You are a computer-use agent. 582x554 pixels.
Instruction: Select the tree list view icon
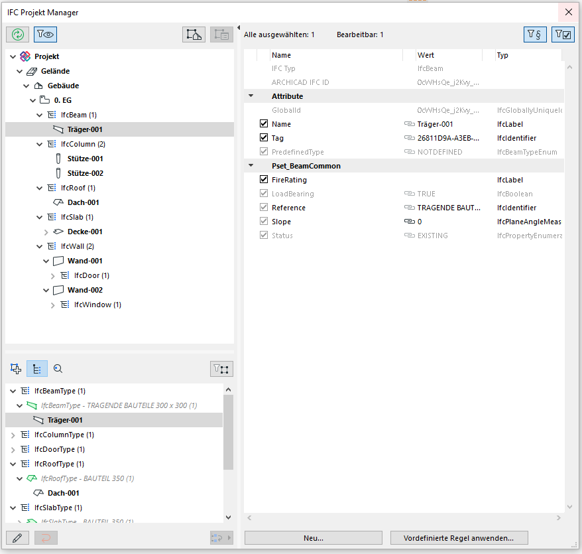click(x=37, y=369)
